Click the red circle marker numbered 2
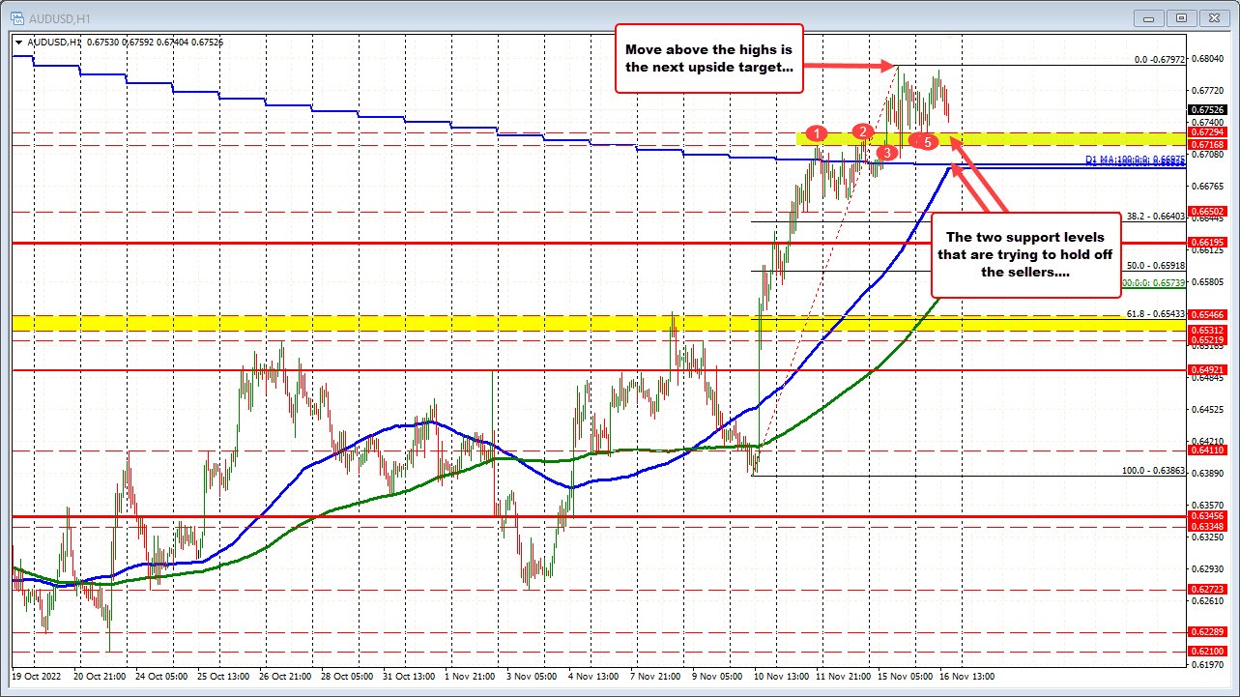 863,131
